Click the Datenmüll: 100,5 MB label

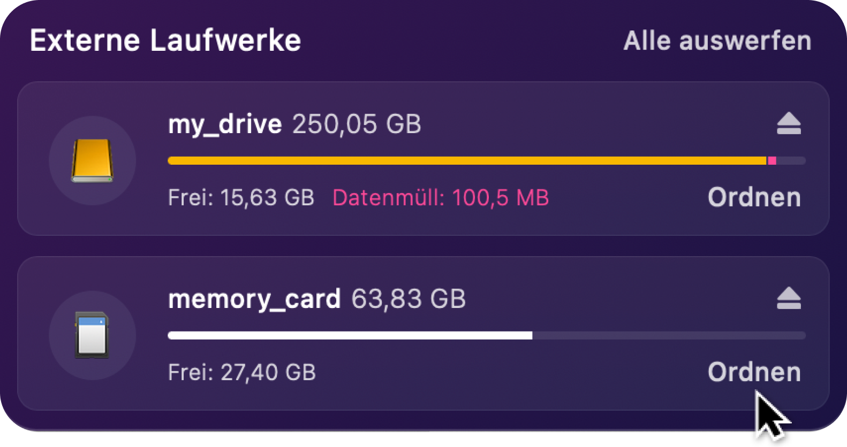tap(441, 198)
